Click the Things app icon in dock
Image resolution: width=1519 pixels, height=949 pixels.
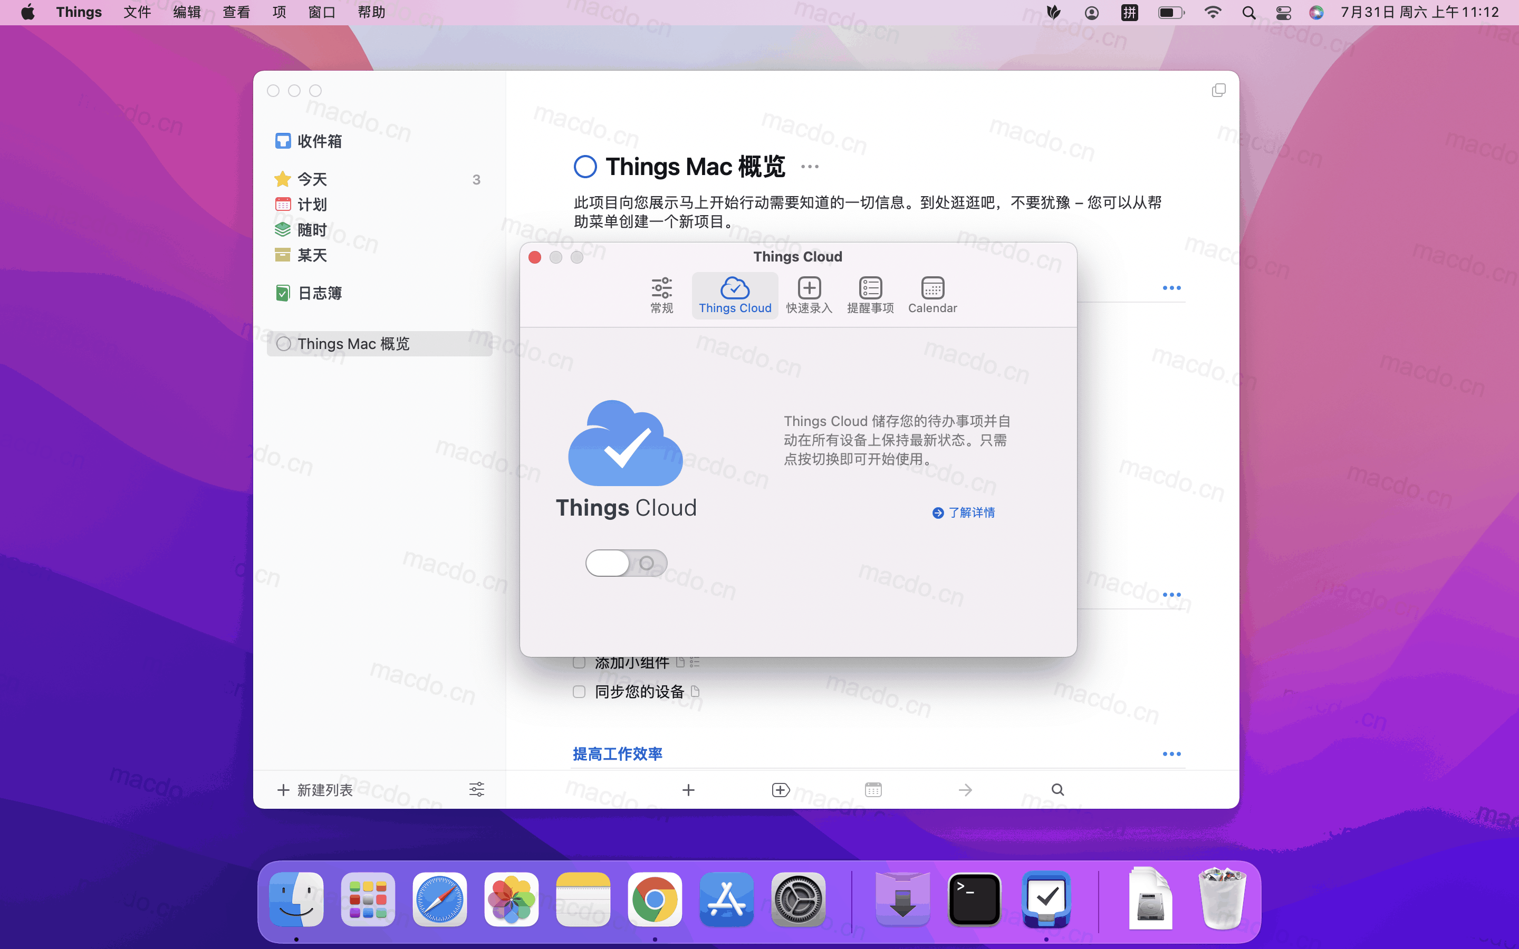pyautogui.click(x=1046, y=899)
